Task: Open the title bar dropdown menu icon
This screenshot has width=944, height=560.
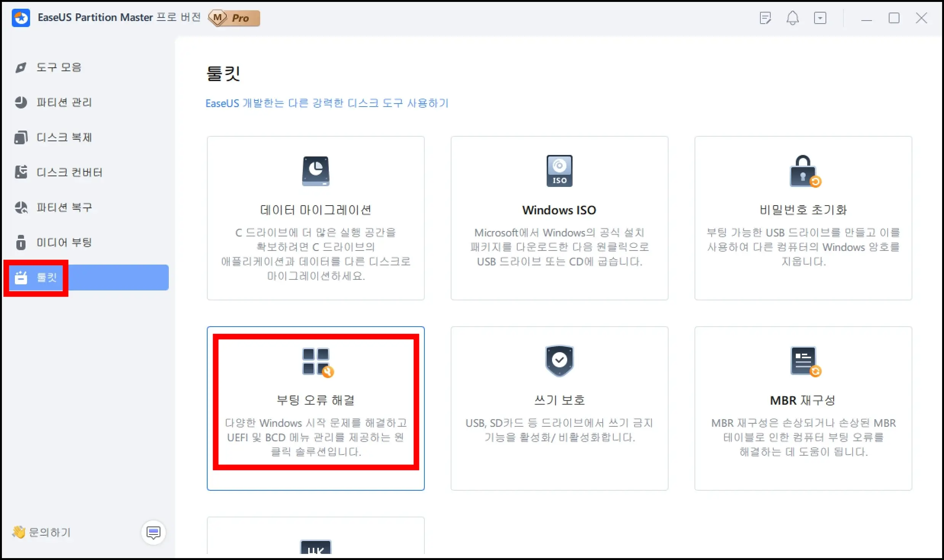Action: 820,18
